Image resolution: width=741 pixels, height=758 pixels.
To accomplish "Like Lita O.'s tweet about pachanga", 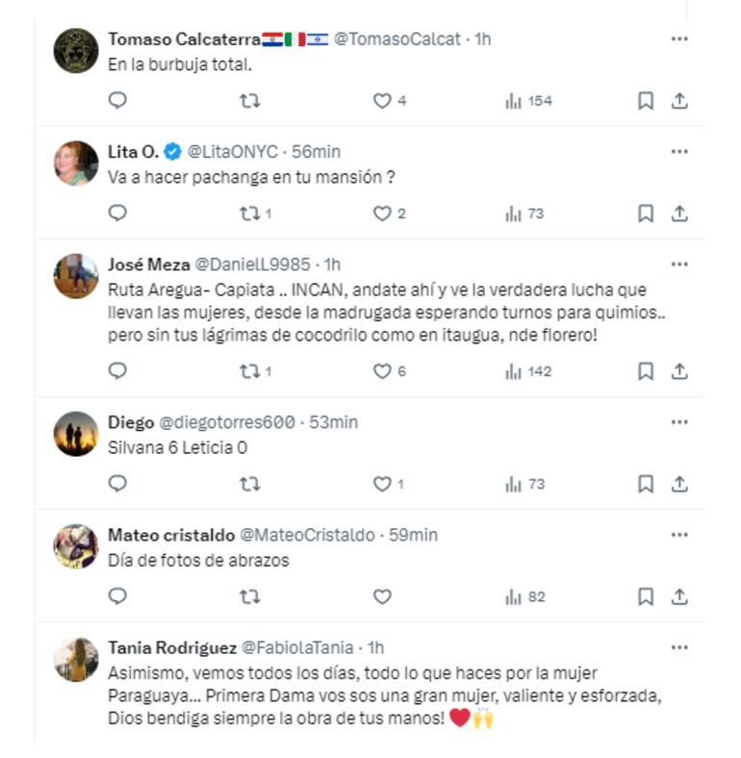I will click(382, 214).
